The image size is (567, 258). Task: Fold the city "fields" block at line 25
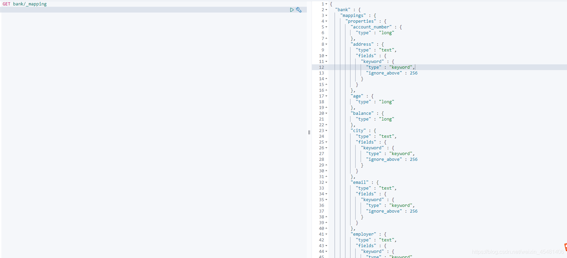point(326,142)
